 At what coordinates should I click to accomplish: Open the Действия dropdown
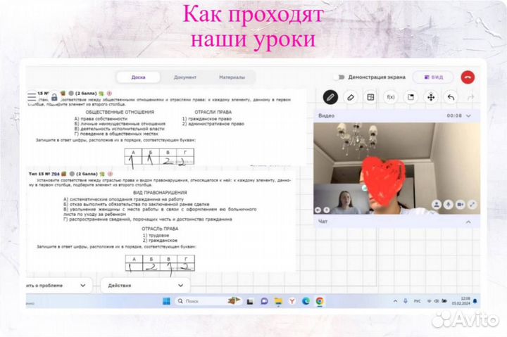click(145, 286)
